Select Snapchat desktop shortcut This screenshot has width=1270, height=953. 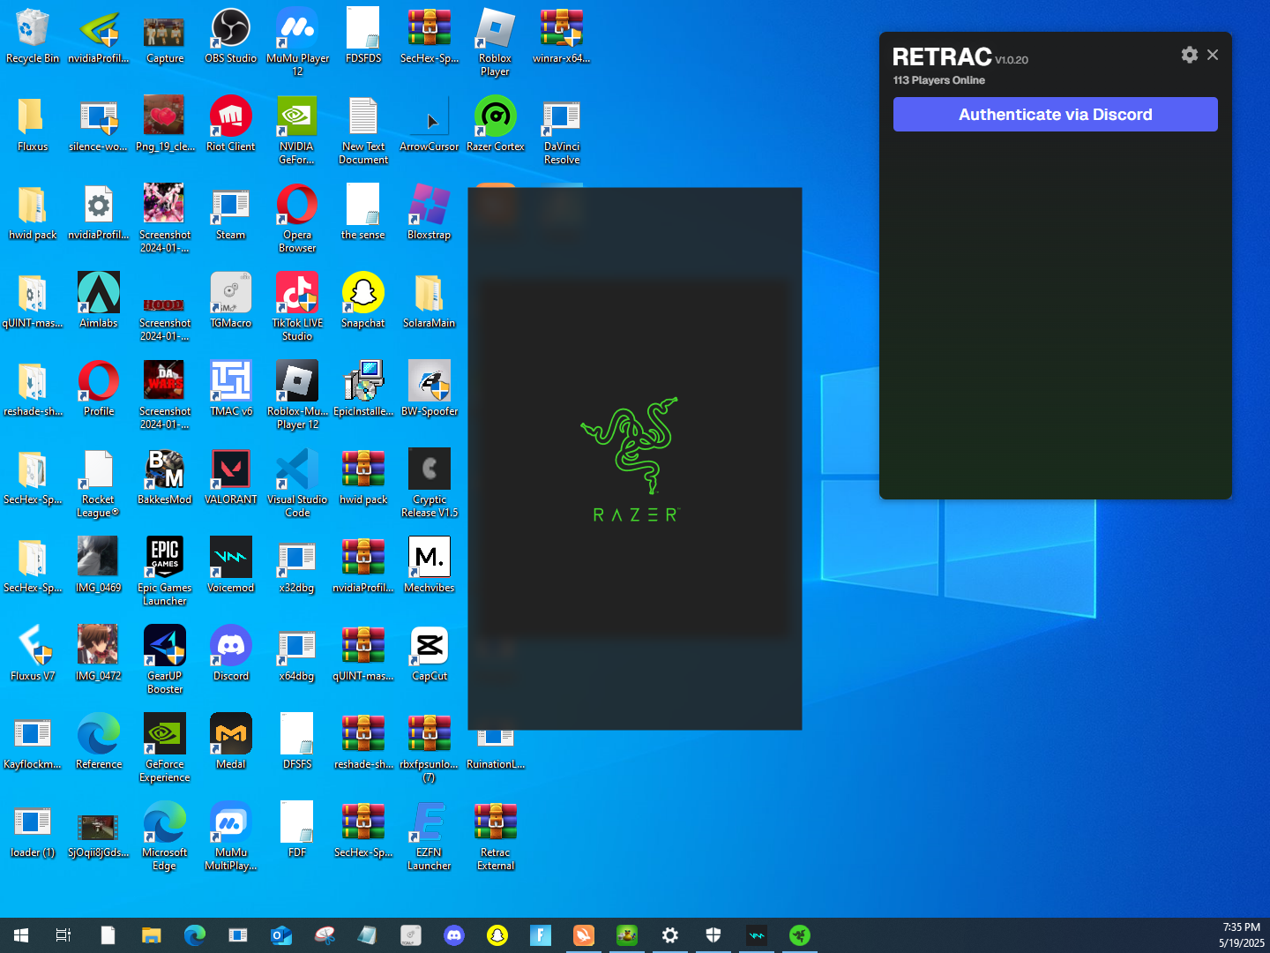point(363,301)
